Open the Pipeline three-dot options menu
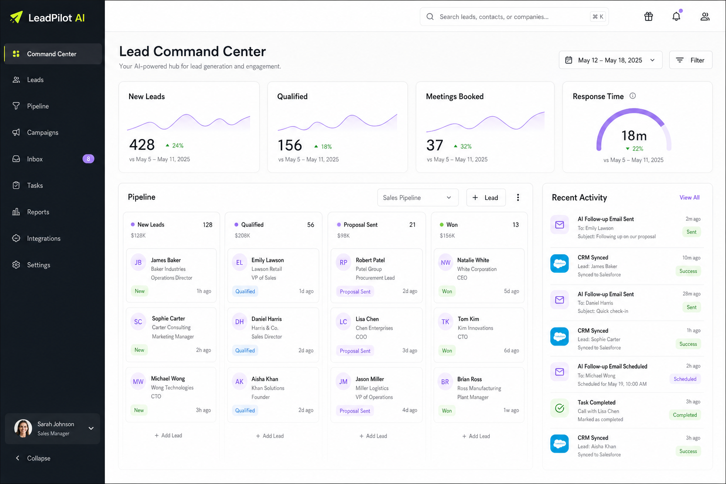Screen dimensions: 726x484 (518, 198)
